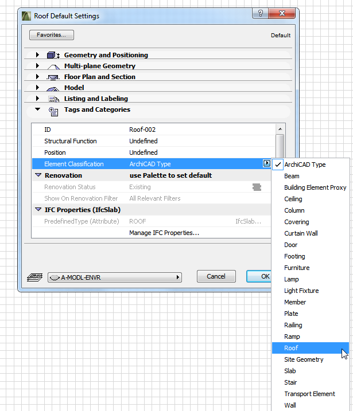Confirm settings with OK button

[259, 276]
